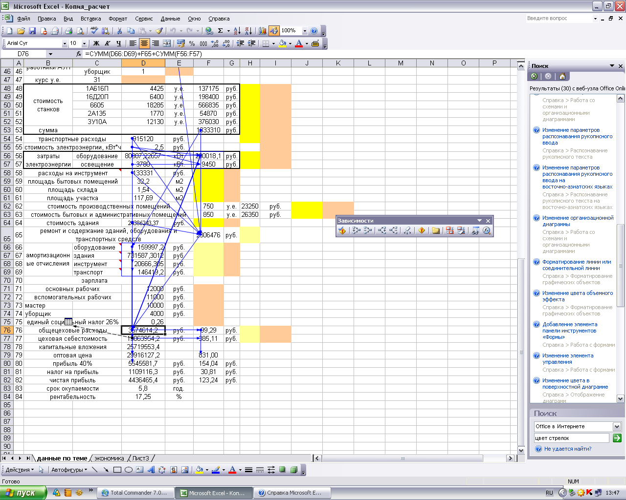Toggle italic (К) formatting
Viewport: 626px width, 500px height.
tap(107, 43)
